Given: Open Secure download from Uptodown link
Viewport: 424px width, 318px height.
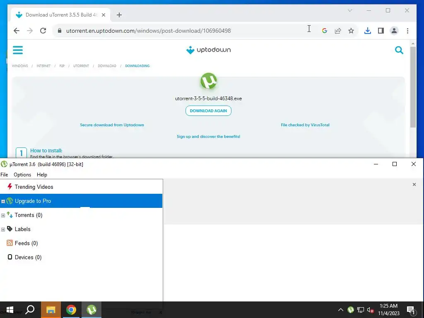Looking at the screenshot, I should click(x=112, y=125).
